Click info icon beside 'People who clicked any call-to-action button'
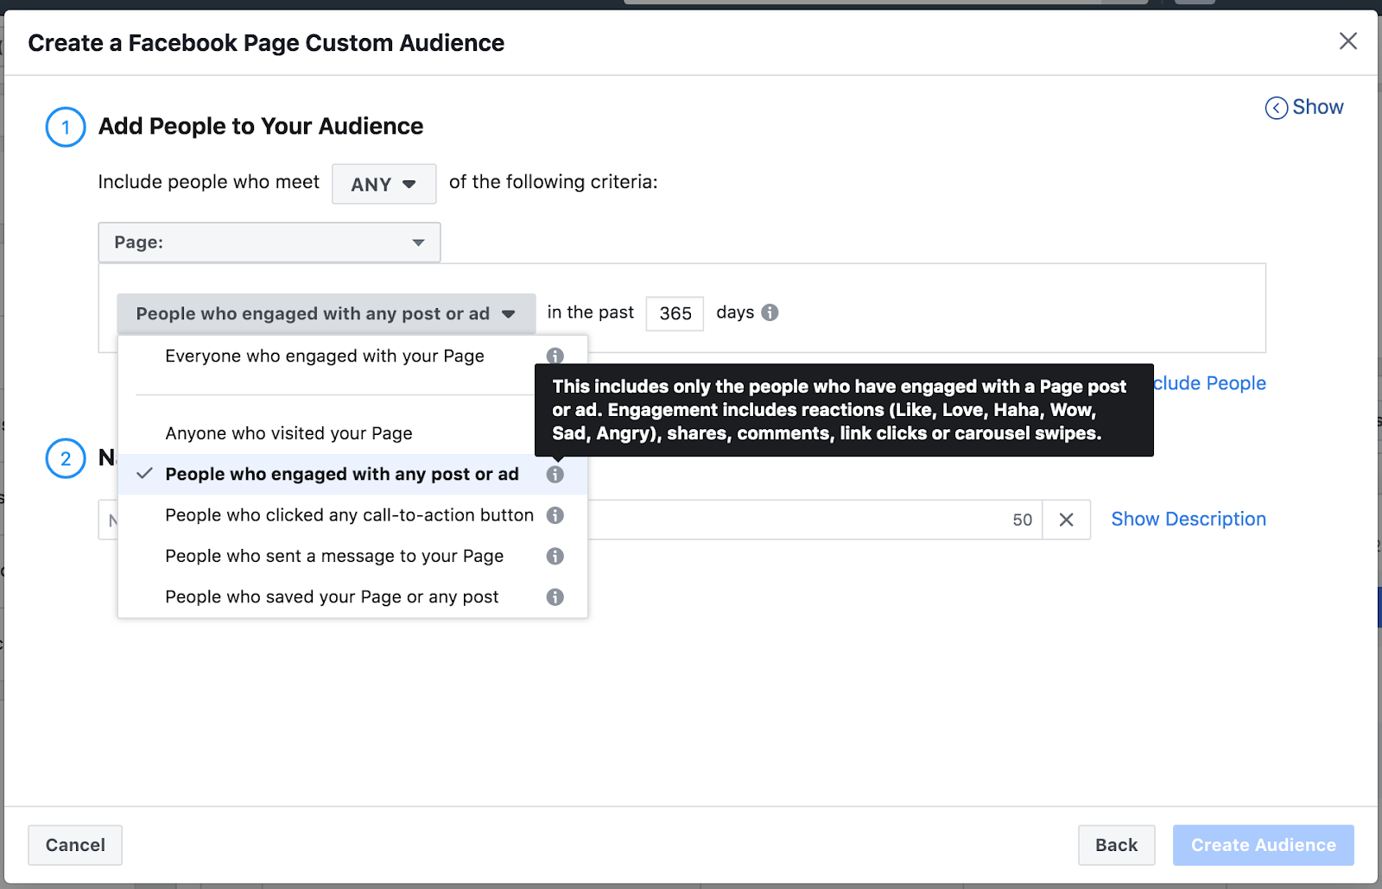Viewport: 1382px width, 889px height. tap(555, 515)
